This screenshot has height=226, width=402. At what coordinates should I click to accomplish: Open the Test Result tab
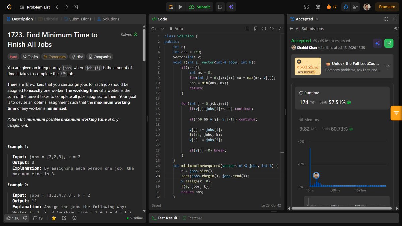(x=164, y=218)
